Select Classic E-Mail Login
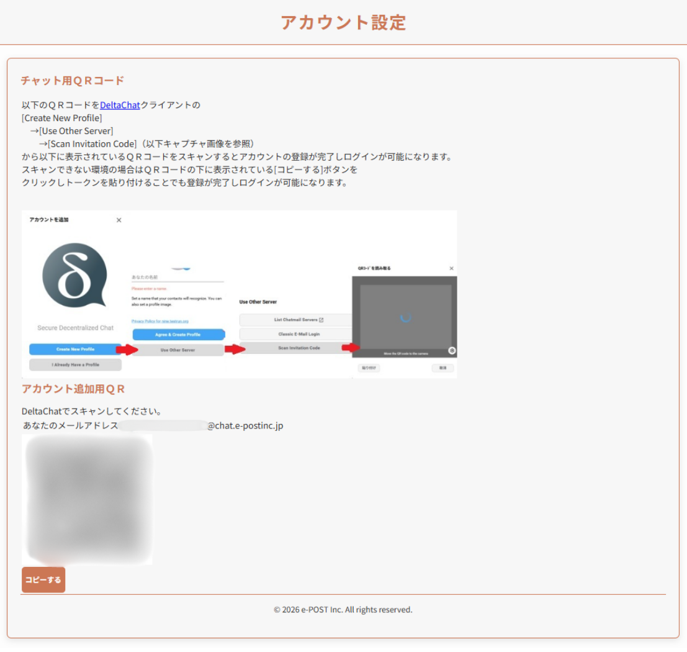 (295, 334)
